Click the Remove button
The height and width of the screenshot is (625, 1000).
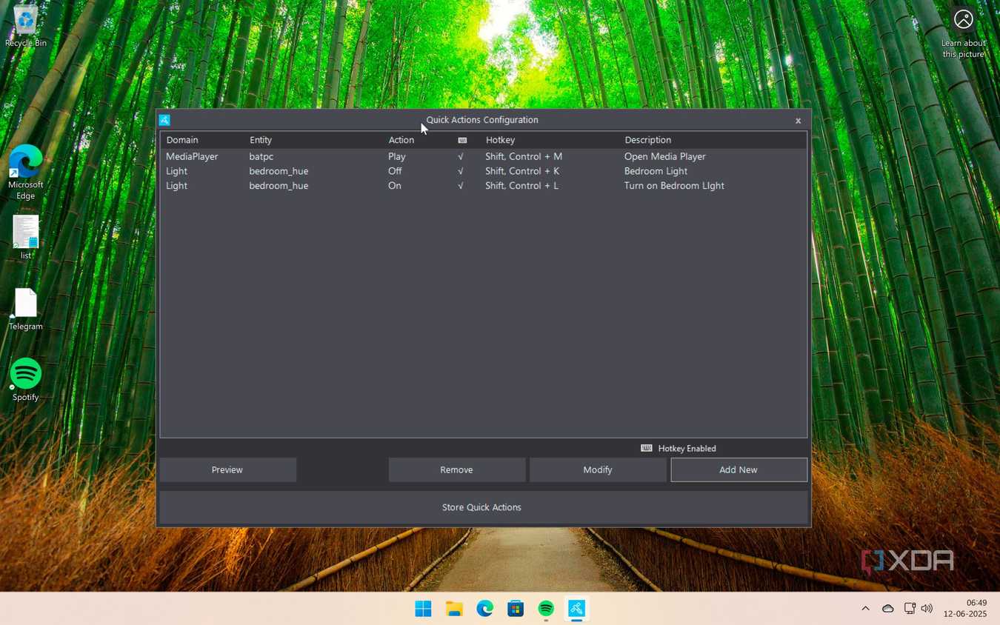(x=456, y=469)
